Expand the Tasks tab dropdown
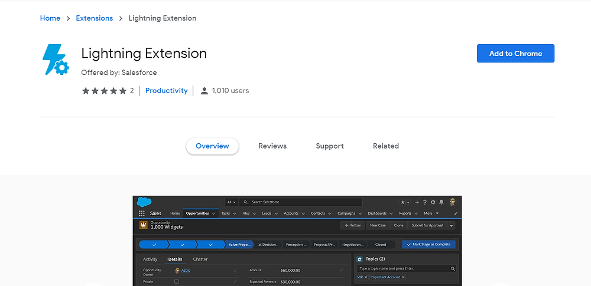591x286 pixels. [235, 213]
